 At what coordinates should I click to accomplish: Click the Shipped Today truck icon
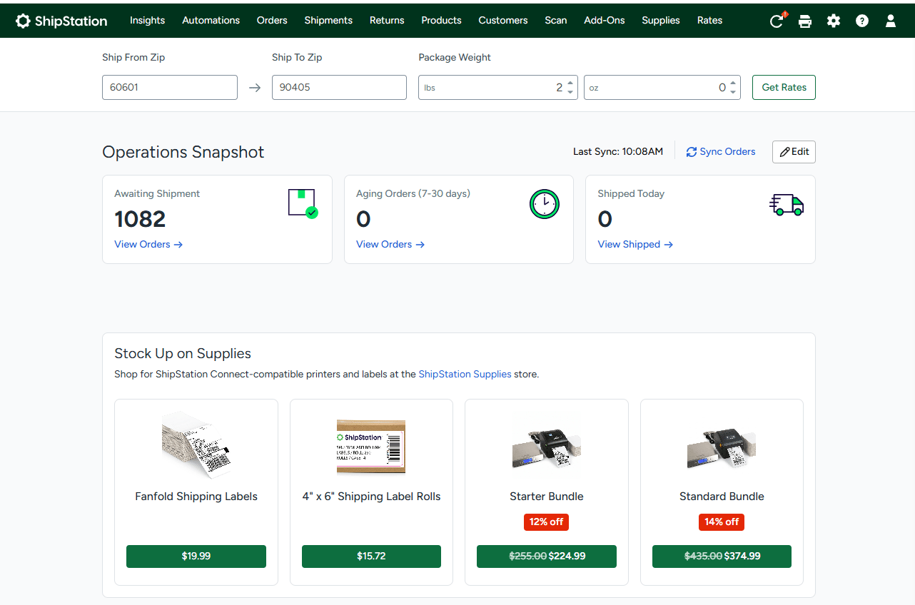[x=787, y=205]
